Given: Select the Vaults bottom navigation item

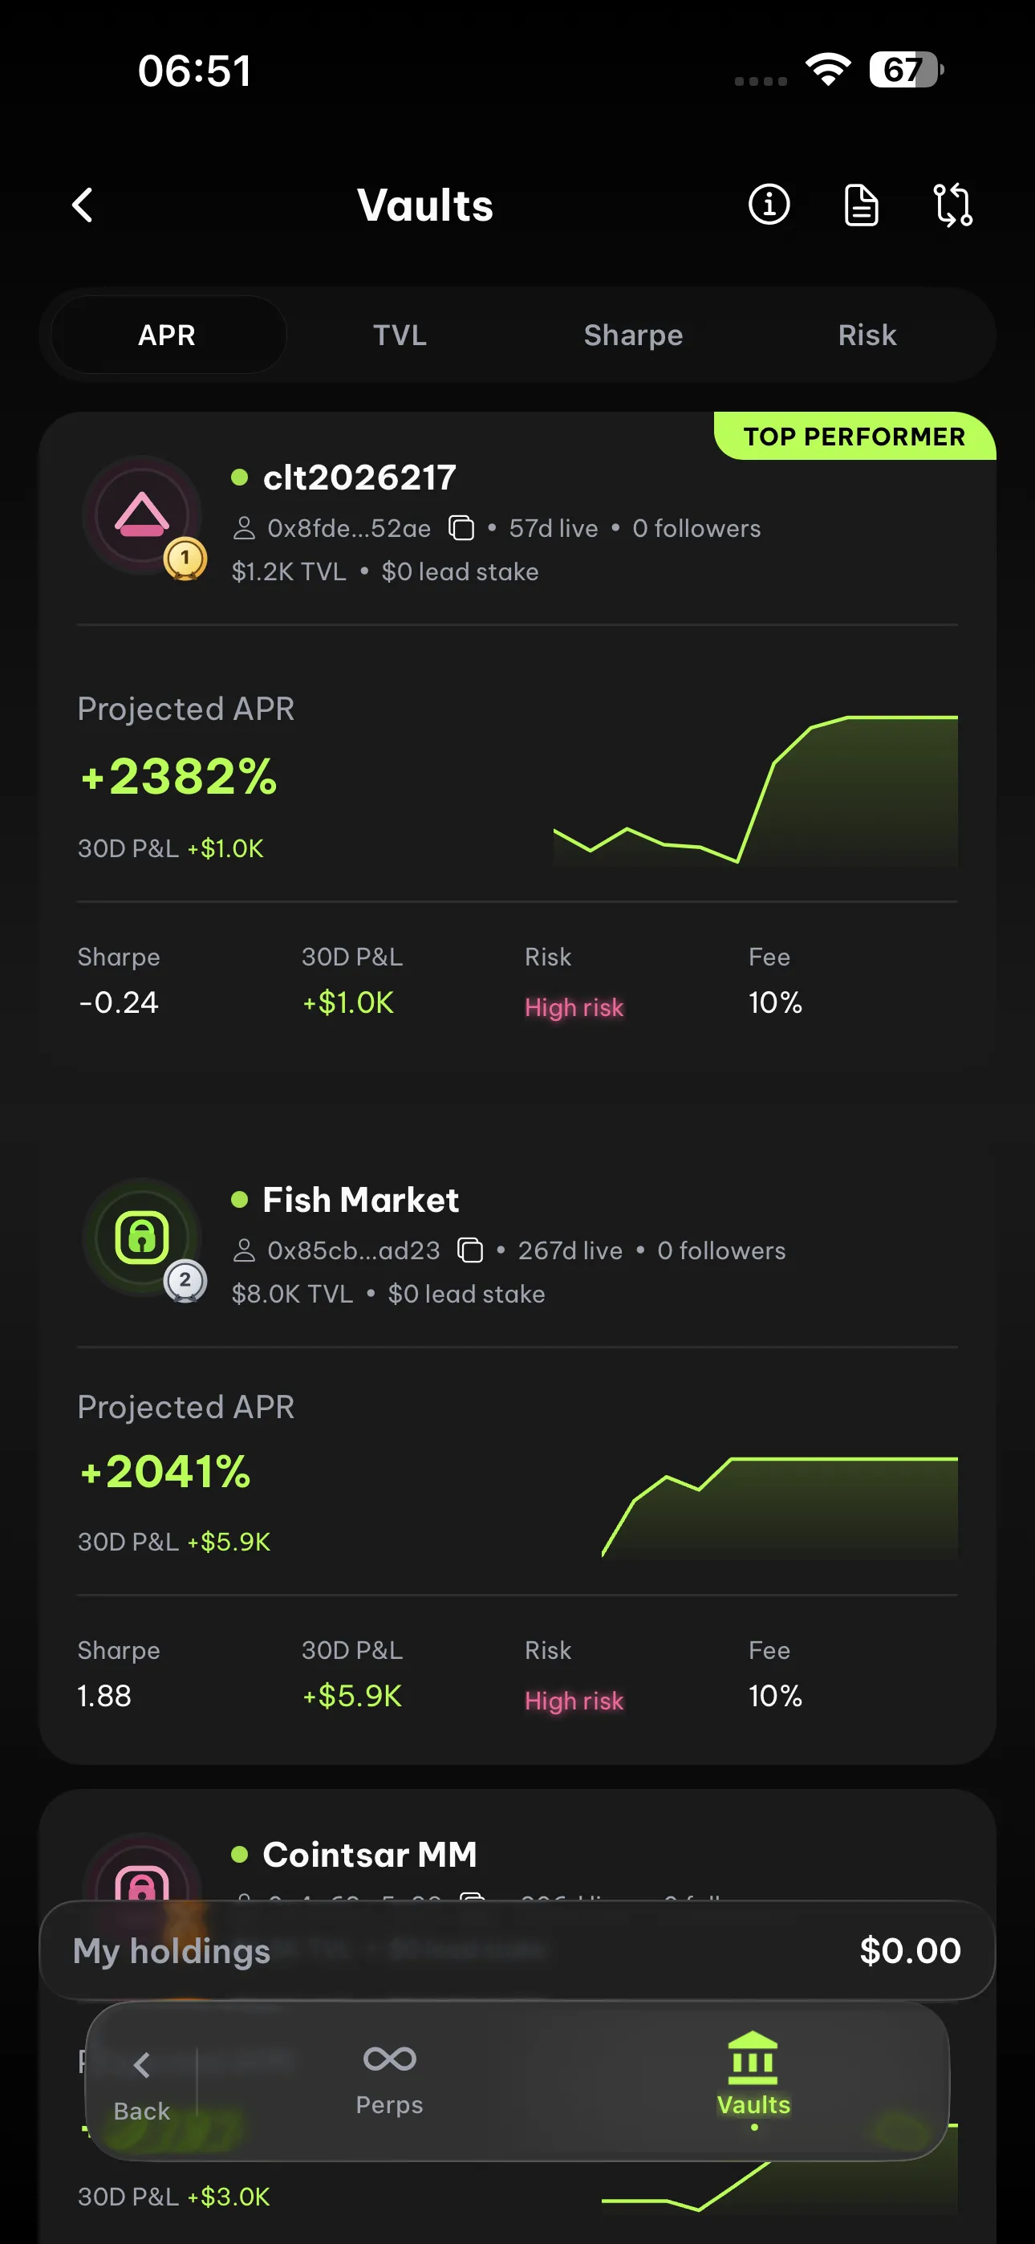Looking at the screenshot, I should click(x=753, y=2079).
